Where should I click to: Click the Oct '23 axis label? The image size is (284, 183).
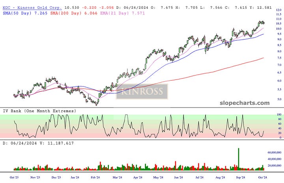pos(14,177)
